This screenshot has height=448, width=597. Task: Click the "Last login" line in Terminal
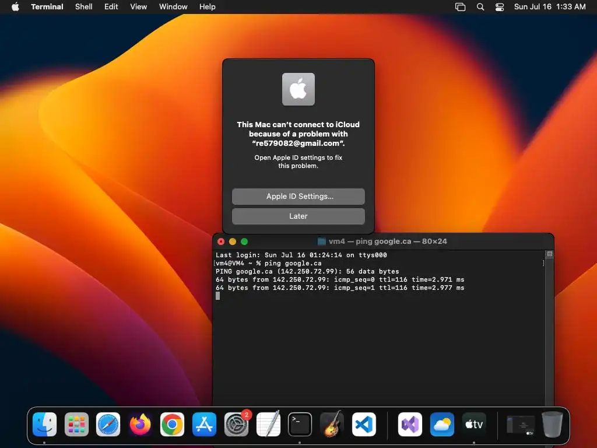point(301,255)
